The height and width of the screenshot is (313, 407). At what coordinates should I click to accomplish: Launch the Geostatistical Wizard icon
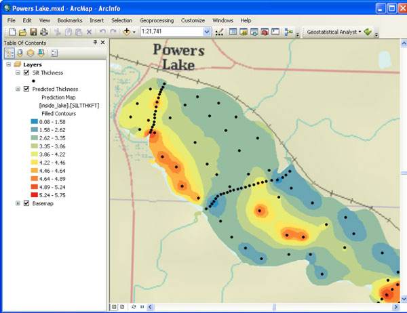[368, 32]
